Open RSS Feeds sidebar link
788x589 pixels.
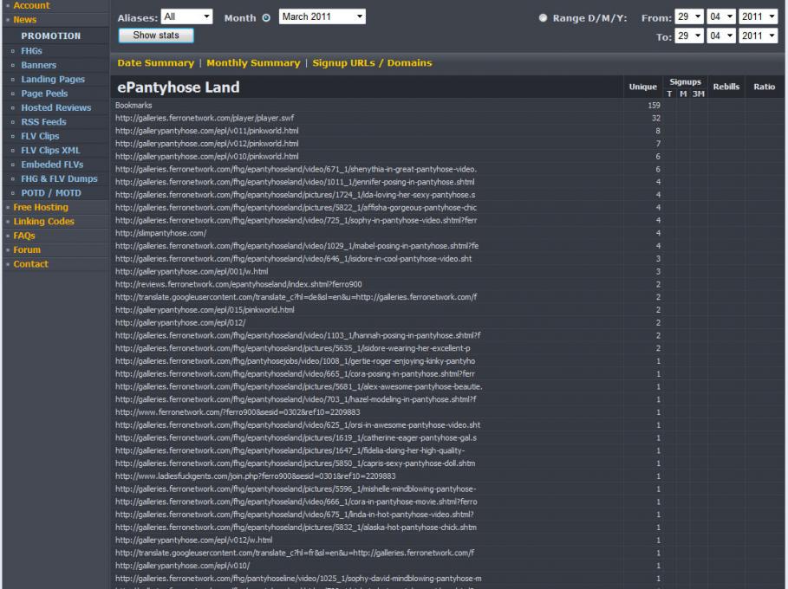pos(43,121)
